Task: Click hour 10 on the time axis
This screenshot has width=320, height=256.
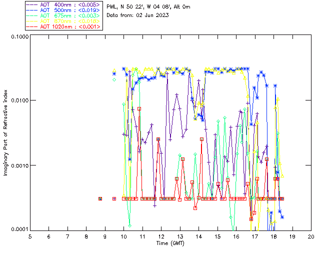Action: [123, 236]
